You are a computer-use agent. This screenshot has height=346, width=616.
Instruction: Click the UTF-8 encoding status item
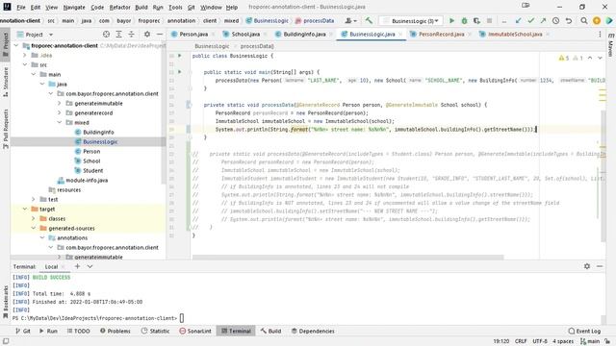pyautogui.click(x=540, y=341)
